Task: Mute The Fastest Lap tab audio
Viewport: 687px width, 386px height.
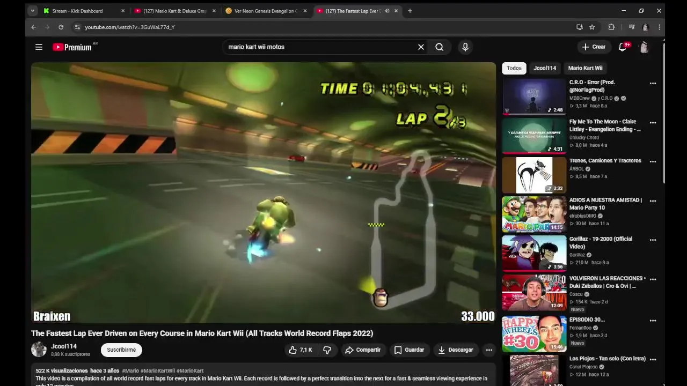Action: tap(387, 11)
